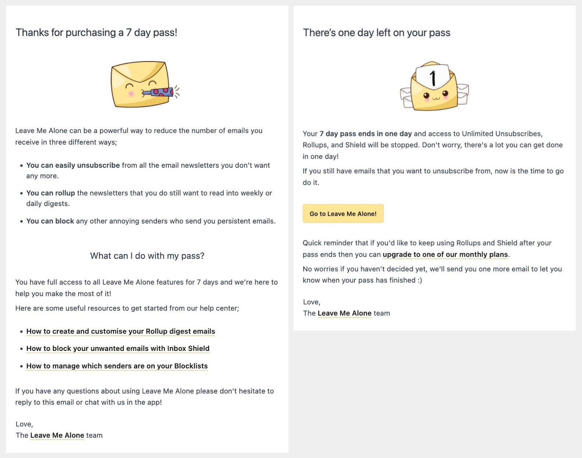The width and height of the screenshot is (582, 458).
Task: Click Leave Me Alone link in left signature
Action: (x=57, y=435)
